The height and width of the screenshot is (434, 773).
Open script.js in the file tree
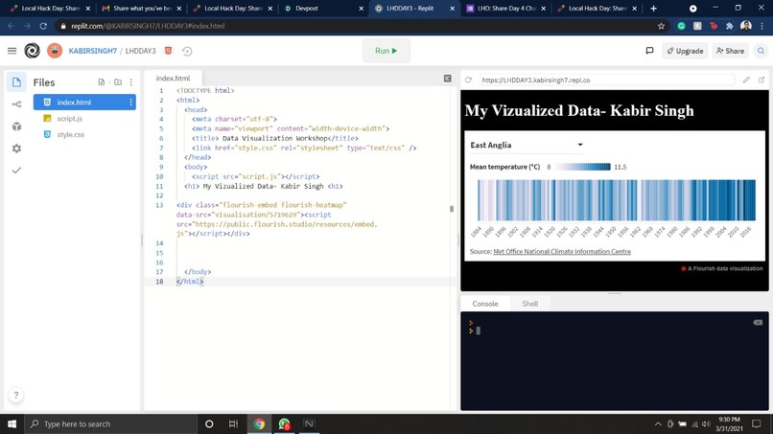point(69,118)
